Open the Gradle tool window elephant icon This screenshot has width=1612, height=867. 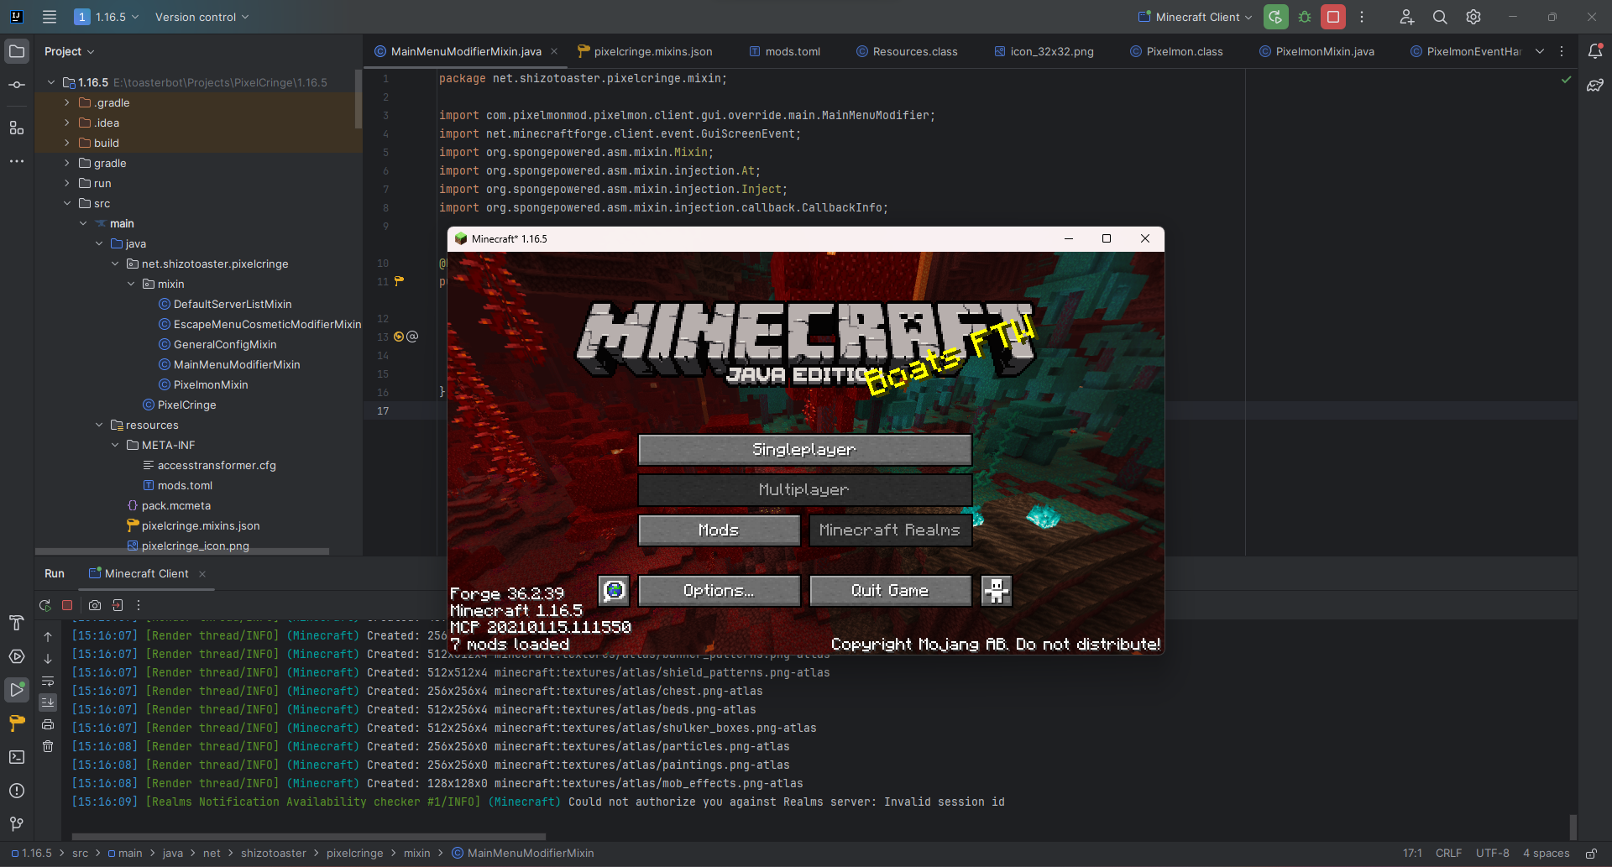coord(1595,86)
